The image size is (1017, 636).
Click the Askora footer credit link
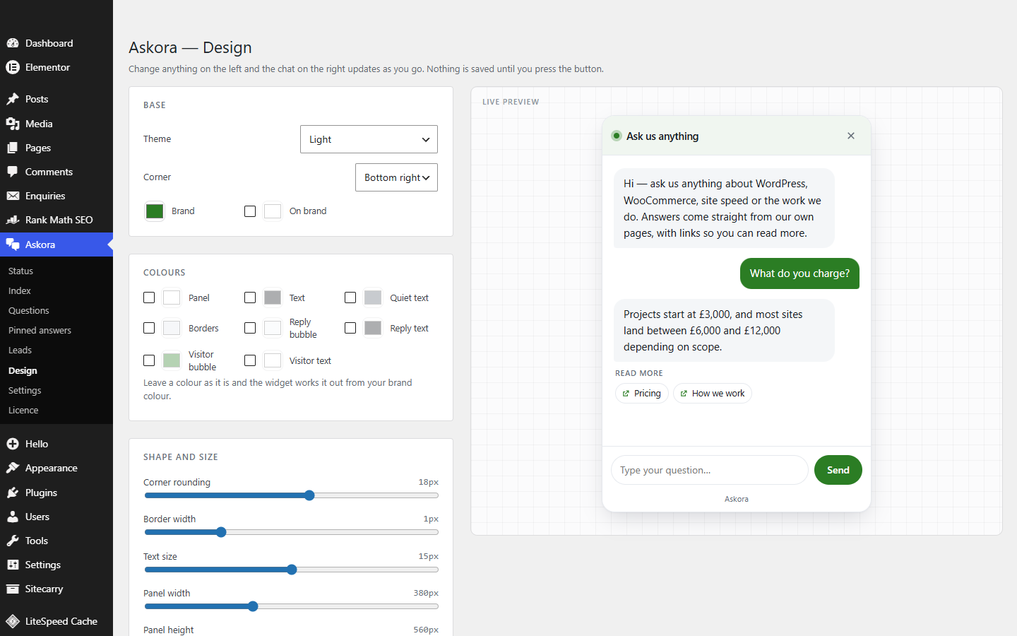[737, 499]
